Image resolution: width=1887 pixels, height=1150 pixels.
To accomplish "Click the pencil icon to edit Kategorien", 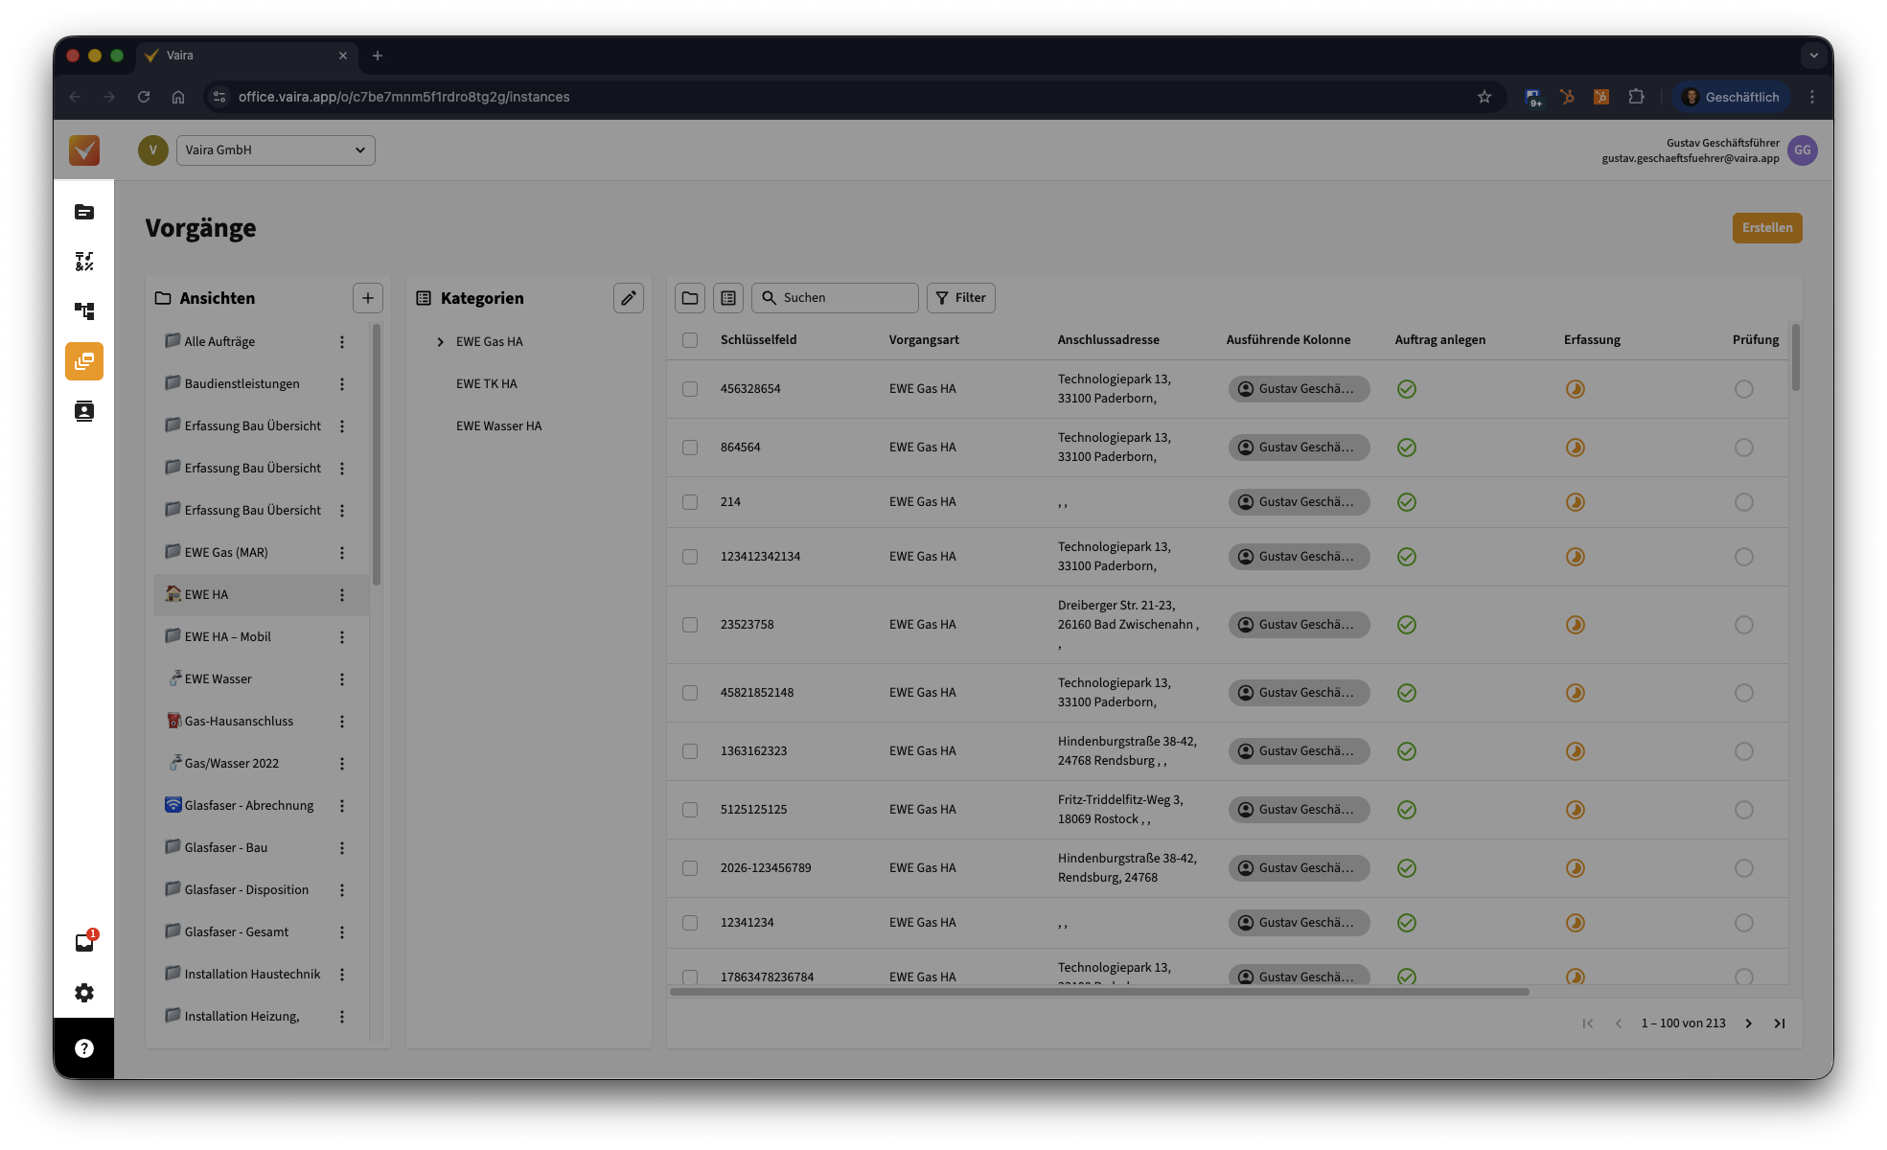I will pyautogui.click(x=629, y=298).
